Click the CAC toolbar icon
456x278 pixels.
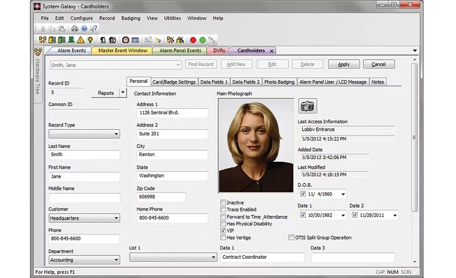212,39
